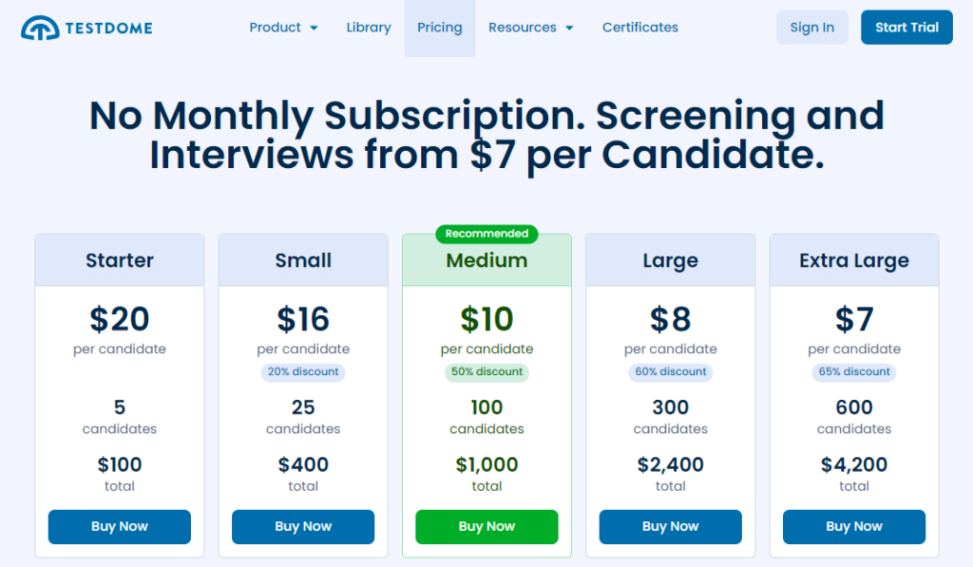The width and height of the screenshot is (973, 567).
Task: Click the 50% discount badge
Action: [x=486, y=372]
